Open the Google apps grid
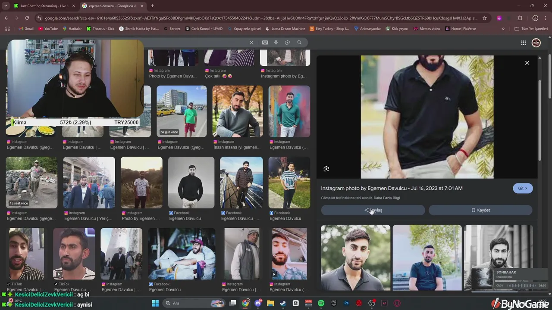 [x=523, y=43]
